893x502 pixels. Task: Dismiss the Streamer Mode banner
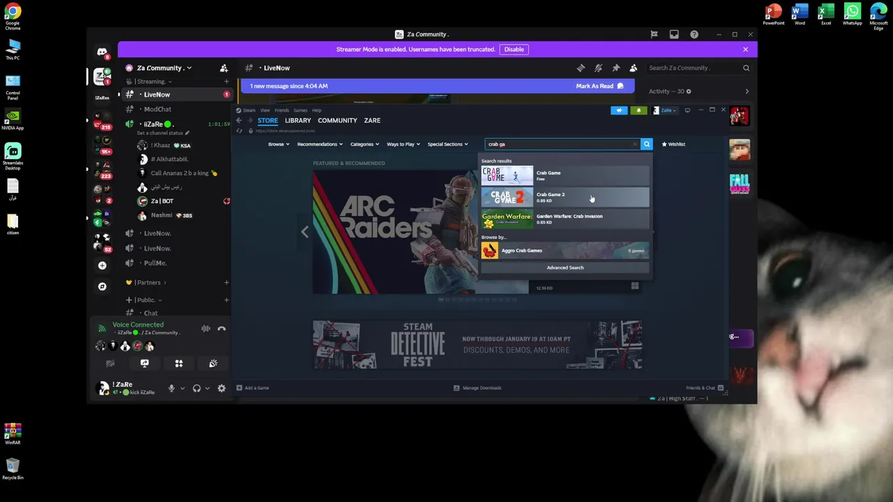point(745,50)
